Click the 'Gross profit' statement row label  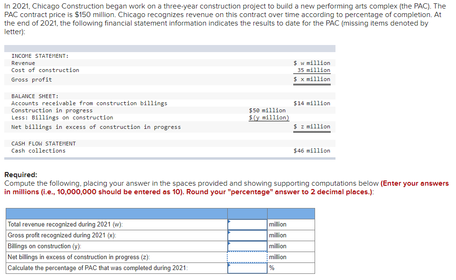point(32,80)
